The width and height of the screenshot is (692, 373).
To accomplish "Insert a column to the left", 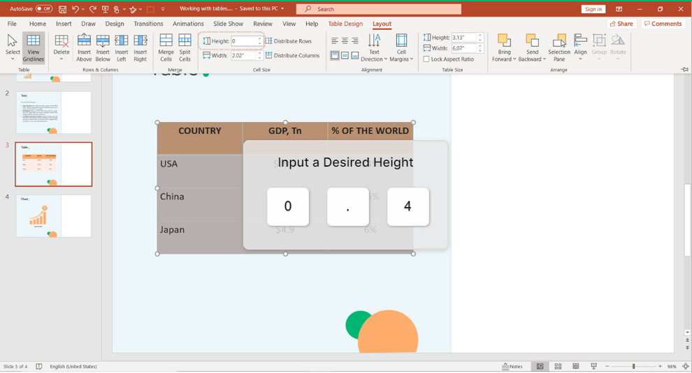I will click(122, 47).
